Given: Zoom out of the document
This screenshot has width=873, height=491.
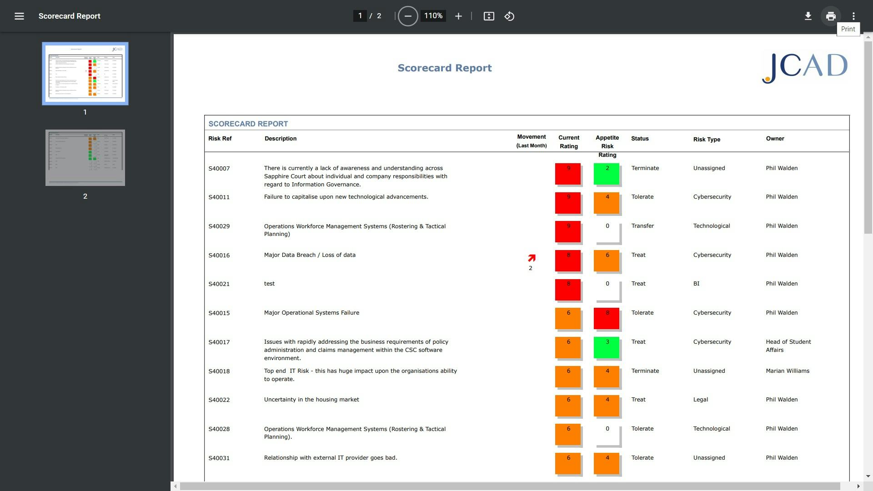Looking at the screenshot, I should [x=408, y=16].
